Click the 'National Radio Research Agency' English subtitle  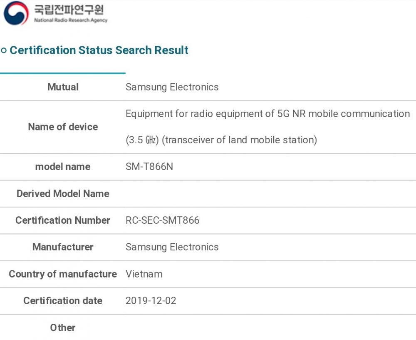[x=71, y=20]
